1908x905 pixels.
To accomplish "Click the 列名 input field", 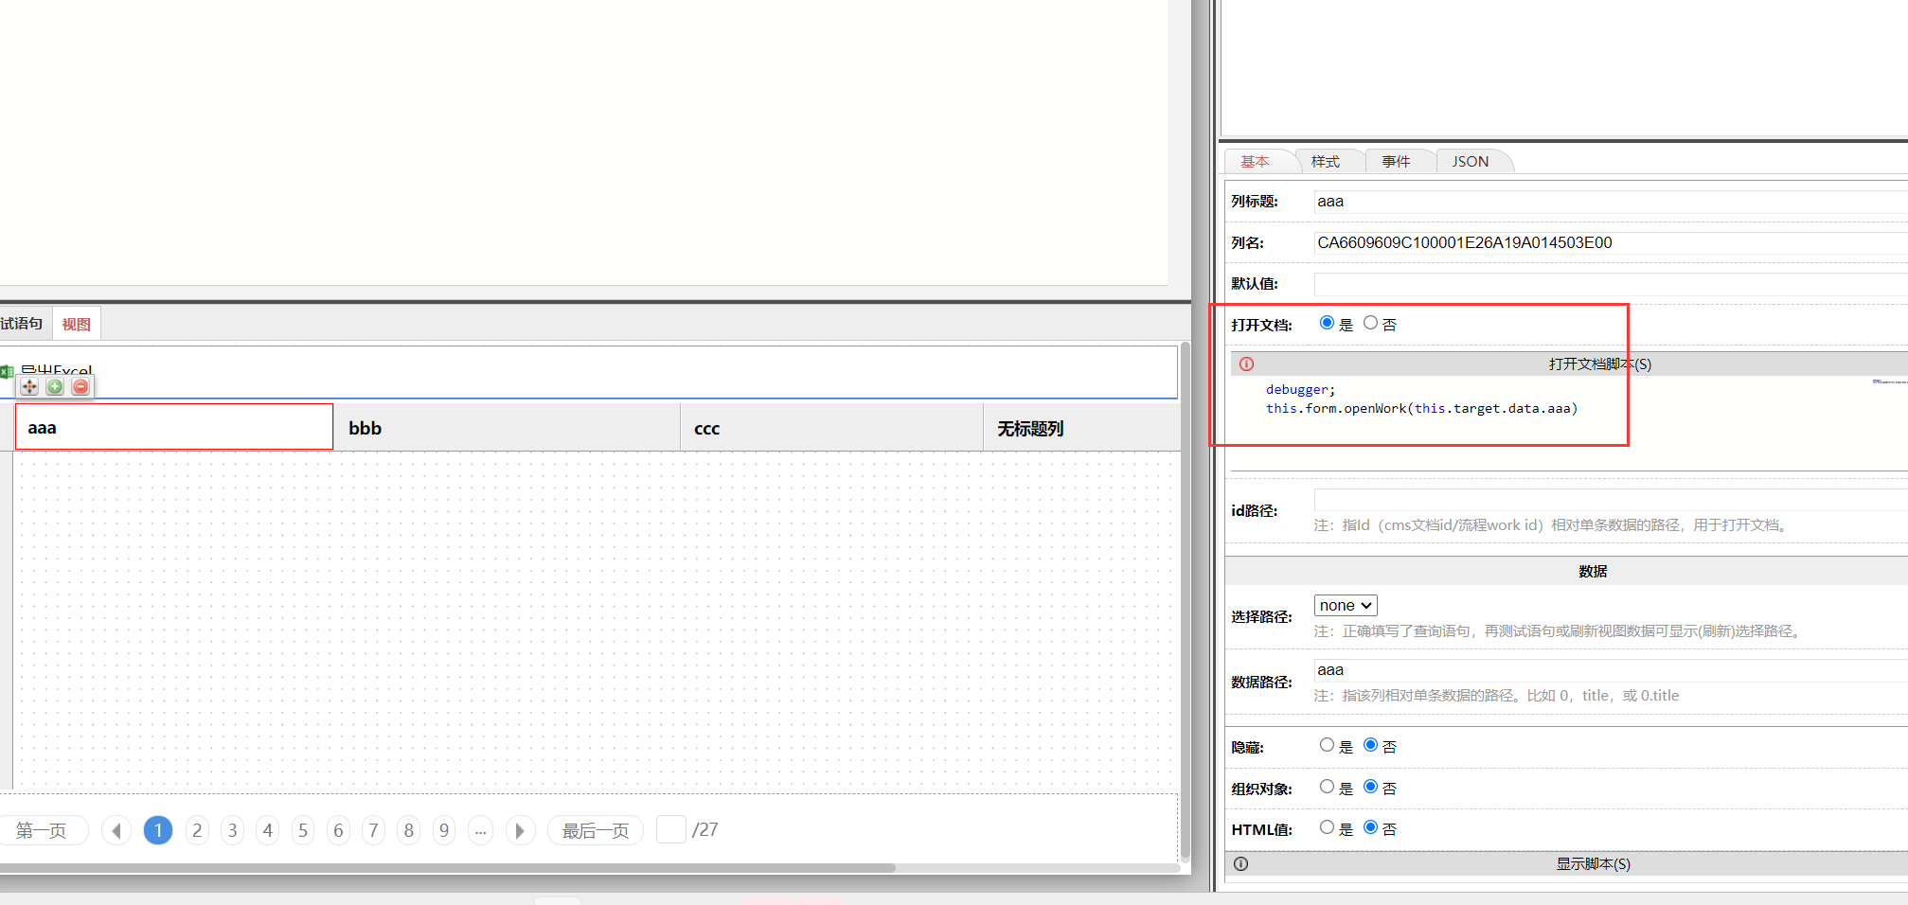I will pos(1610,242).
